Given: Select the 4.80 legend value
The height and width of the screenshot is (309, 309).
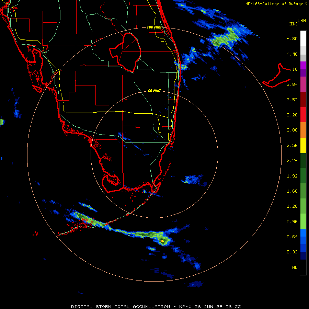Looking at the screenshot, I should point(292,38).
